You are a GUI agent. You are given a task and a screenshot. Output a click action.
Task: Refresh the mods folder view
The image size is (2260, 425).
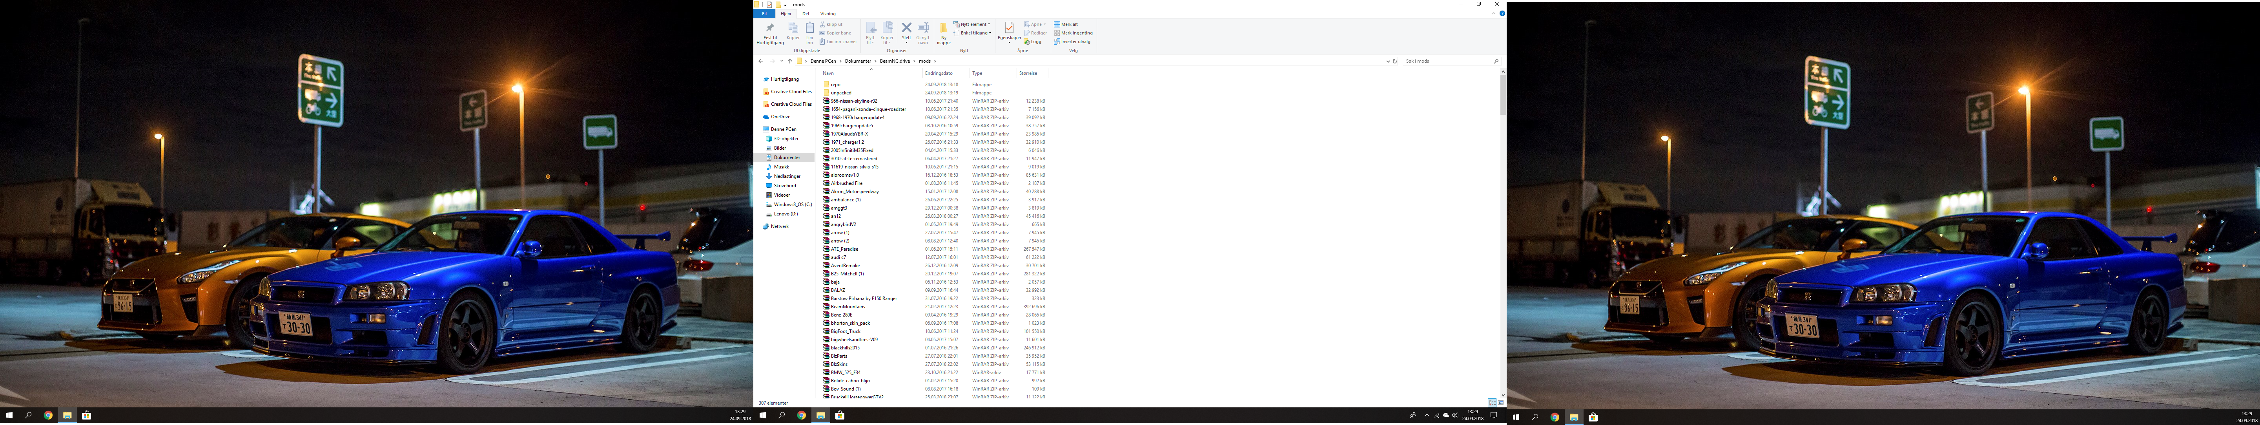coord(1395,61)
